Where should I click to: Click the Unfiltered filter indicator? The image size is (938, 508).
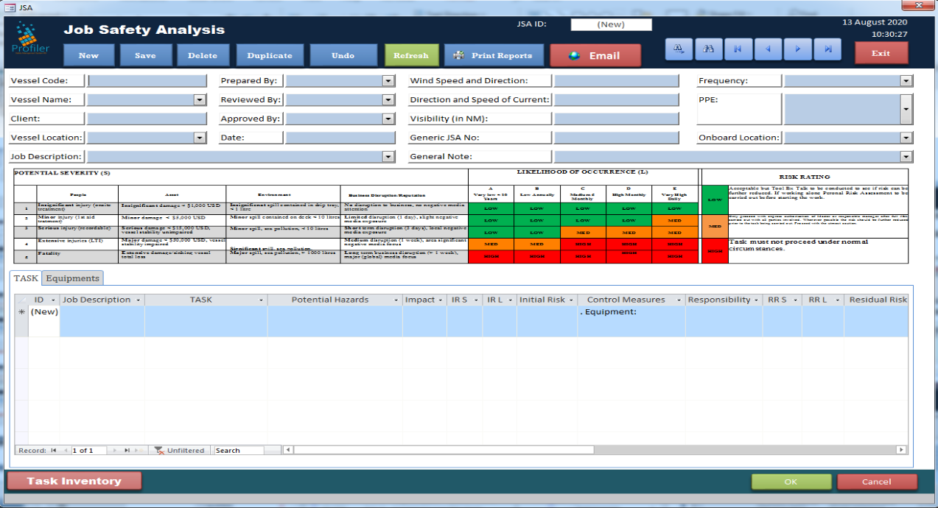pos(179,450)
